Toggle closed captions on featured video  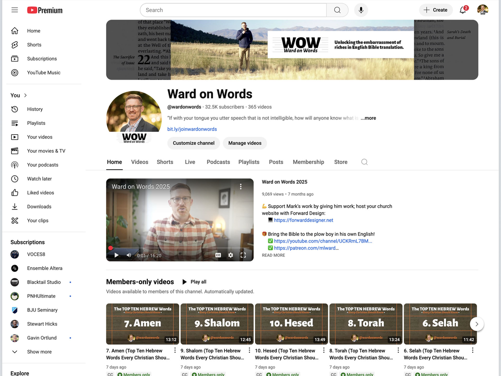218,255
